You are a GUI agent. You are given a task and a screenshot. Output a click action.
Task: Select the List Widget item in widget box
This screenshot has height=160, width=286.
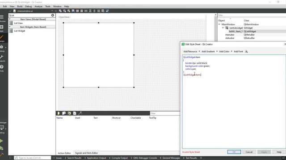coord(20,31)
